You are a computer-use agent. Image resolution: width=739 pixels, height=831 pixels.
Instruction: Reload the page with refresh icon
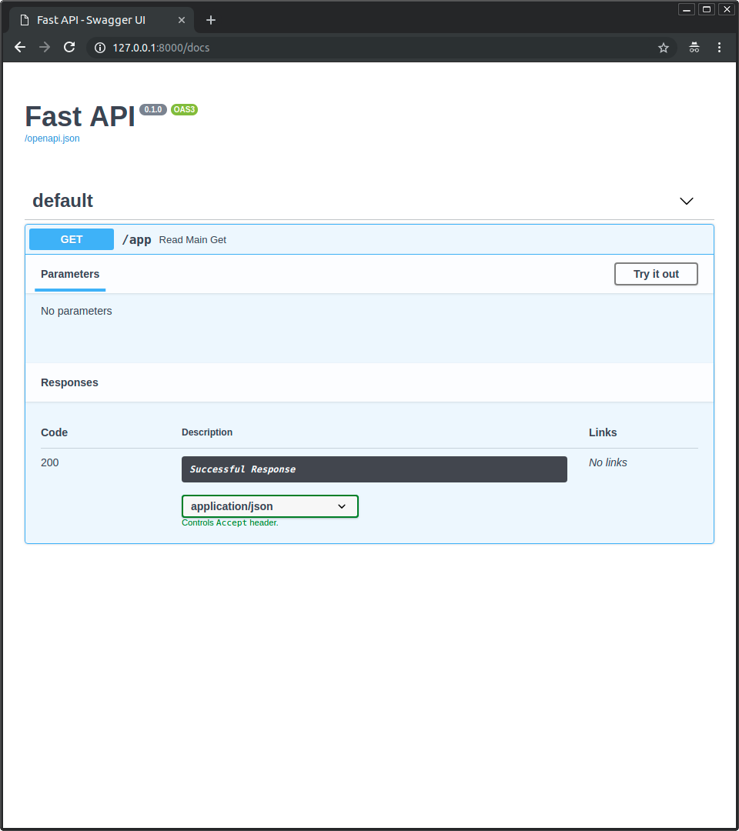pos(69,47)
